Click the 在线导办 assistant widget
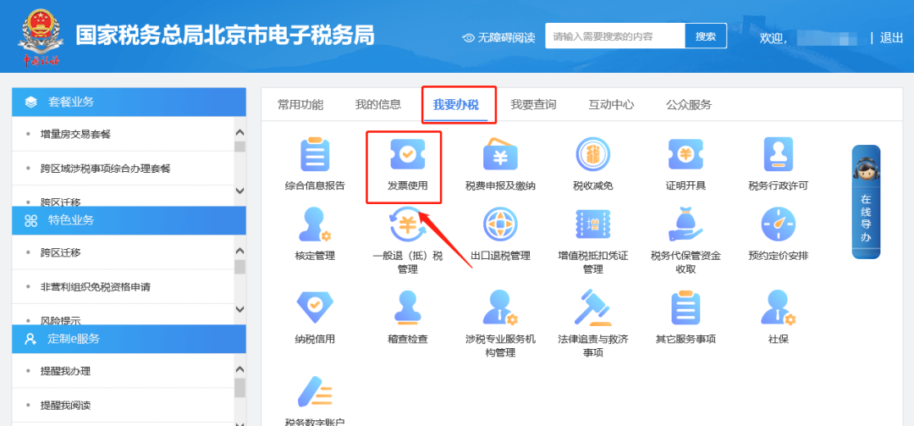The height and width of the screenshot is (426, 914). pyautogui.click(x=866, y=202)
